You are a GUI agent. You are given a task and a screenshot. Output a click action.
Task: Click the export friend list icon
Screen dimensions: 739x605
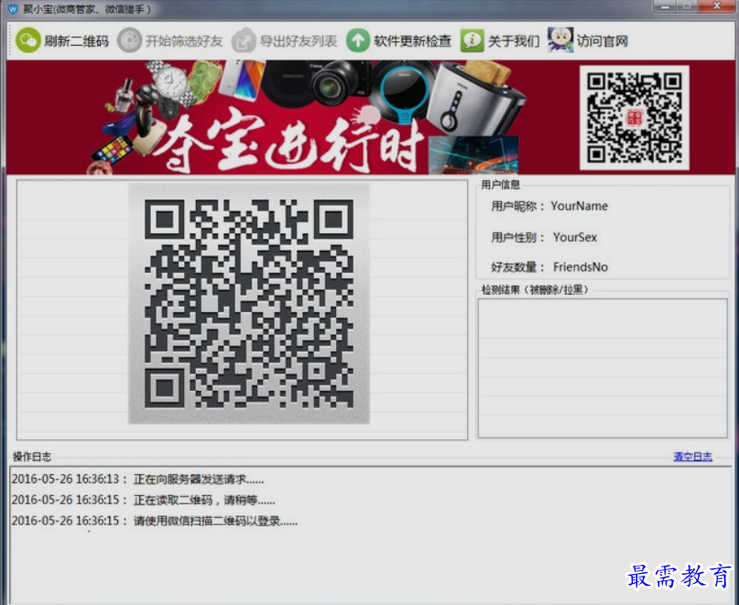244,40
